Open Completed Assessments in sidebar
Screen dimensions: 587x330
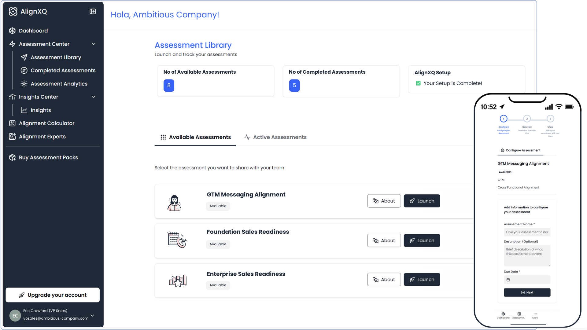(63, 71)
